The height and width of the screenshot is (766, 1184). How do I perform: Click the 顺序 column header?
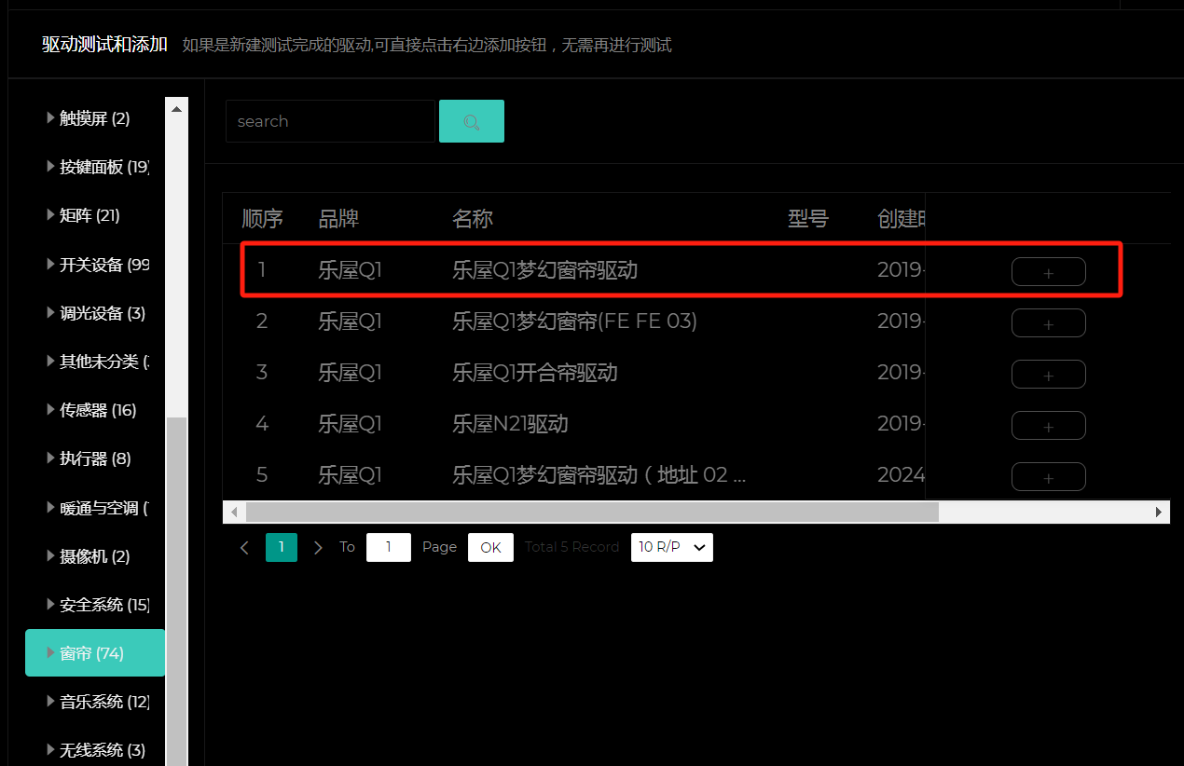(x=263, y=219)
